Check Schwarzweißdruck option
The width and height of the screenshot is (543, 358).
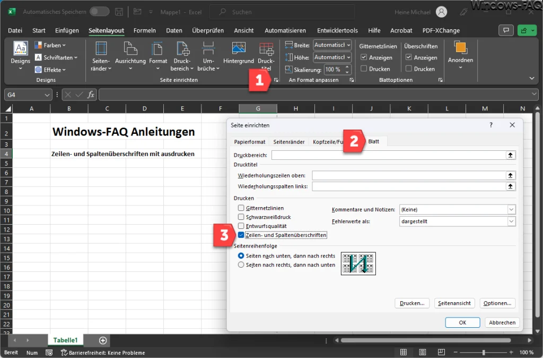[x=241, y=217]
